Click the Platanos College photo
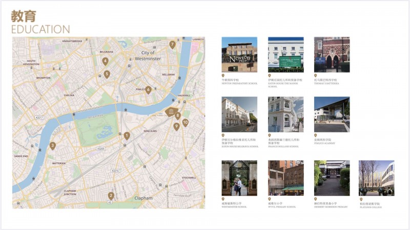 click(377, 178)
